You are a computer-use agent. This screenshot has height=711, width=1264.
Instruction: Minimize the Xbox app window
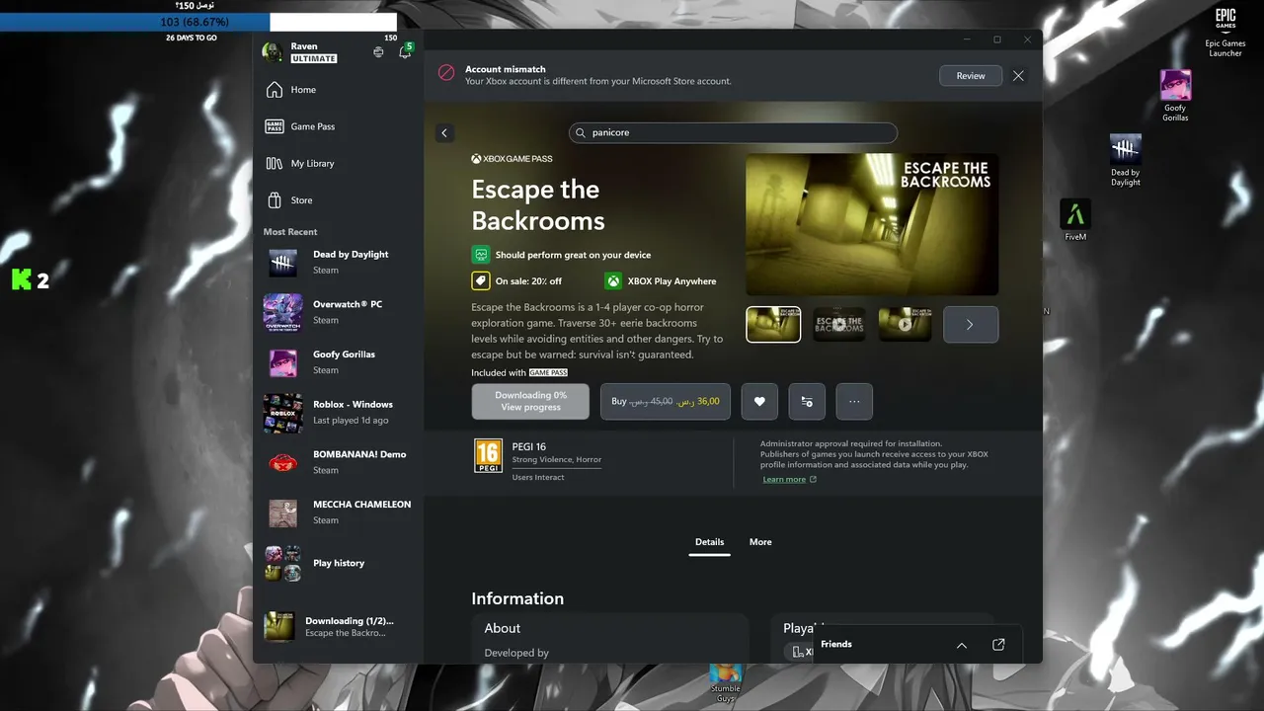point(967,39)
